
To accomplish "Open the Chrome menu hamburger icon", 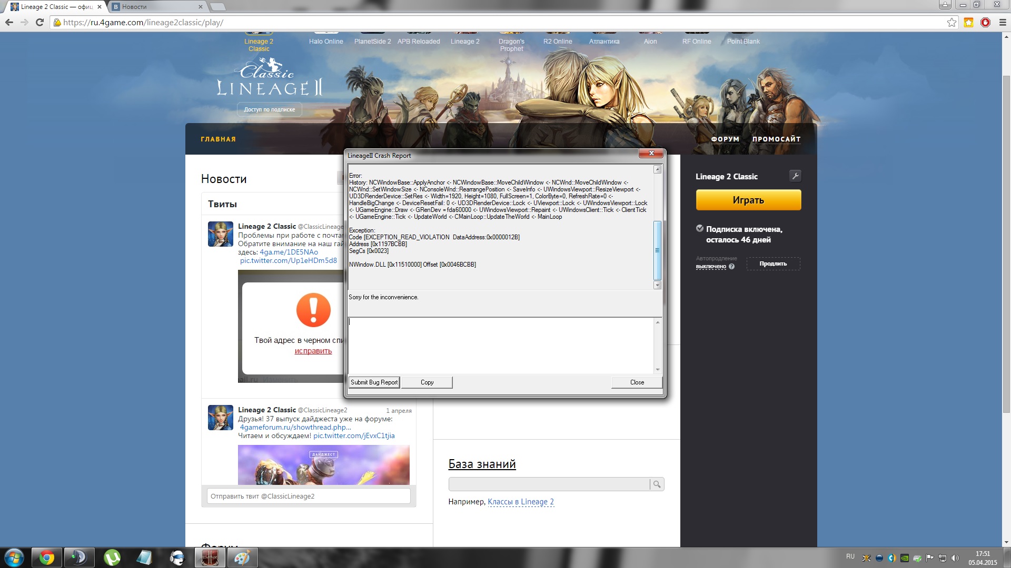I will (1002, 22).
